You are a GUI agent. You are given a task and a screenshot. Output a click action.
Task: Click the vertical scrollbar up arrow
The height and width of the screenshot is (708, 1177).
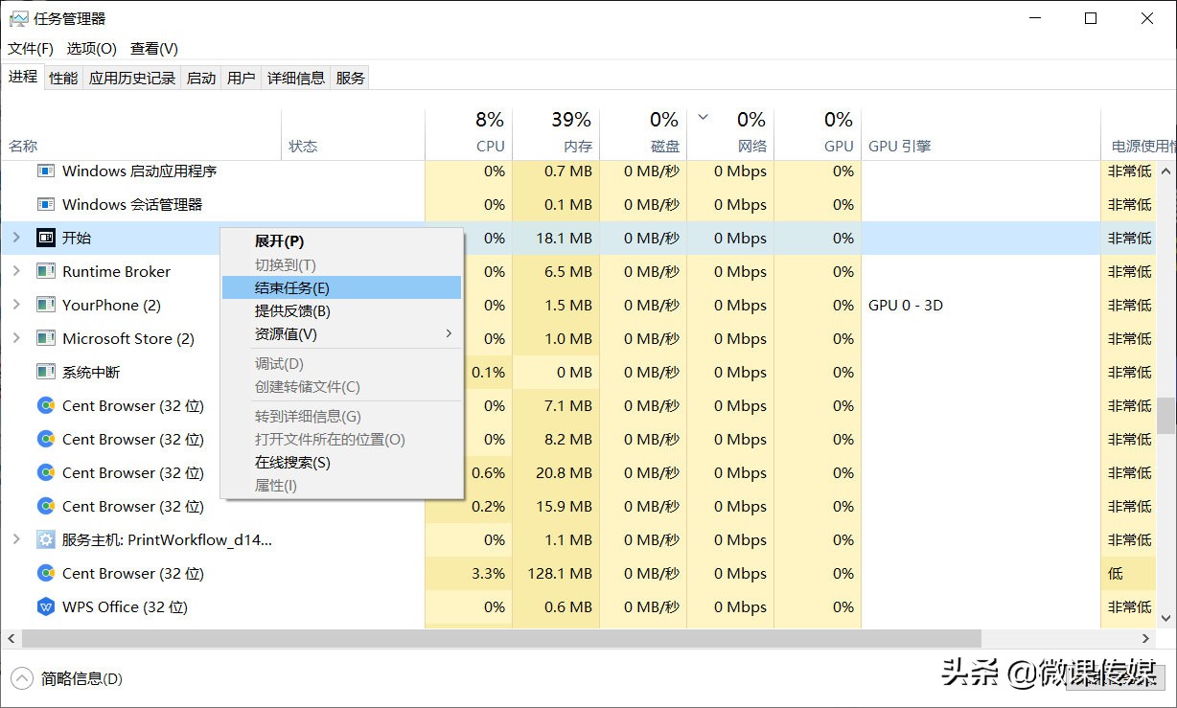tap(1166, 171)
